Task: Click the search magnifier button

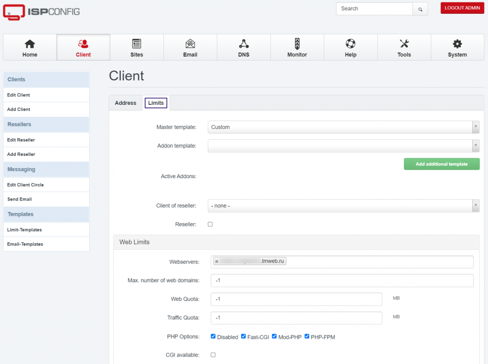Action: click(420, 9)
